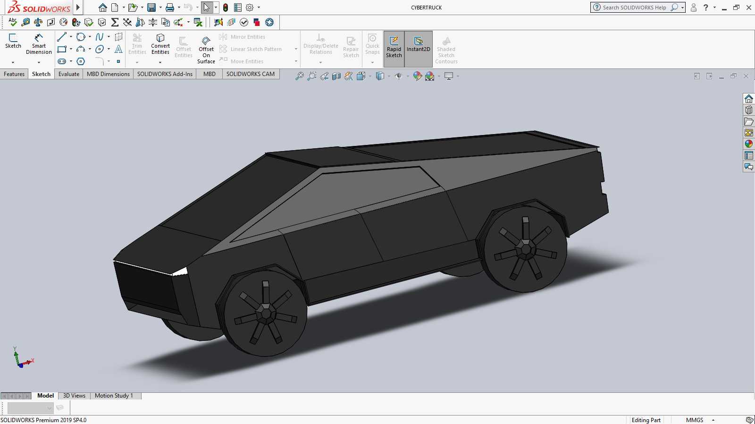This screenshot has width=755, height=424.
Task: Click the Convert Entities button
Action: (160, 44)
